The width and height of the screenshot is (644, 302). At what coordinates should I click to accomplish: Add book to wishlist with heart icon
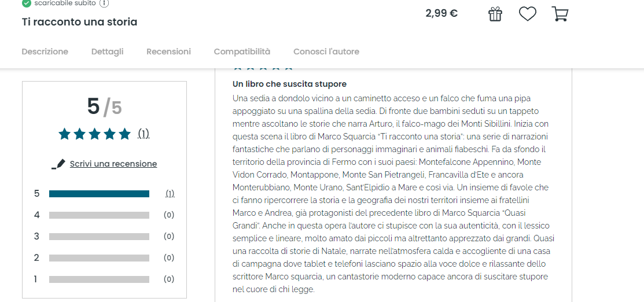point(527,14)
